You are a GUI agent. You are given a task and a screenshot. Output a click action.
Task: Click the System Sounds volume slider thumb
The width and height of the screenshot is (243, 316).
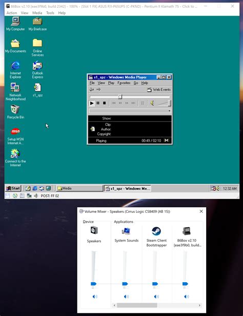pyautogui.click(x=125, y=284)
